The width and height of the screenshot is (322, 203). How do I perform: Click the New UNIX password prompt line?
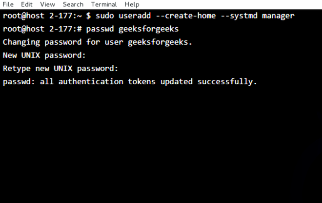click(44, 55)
